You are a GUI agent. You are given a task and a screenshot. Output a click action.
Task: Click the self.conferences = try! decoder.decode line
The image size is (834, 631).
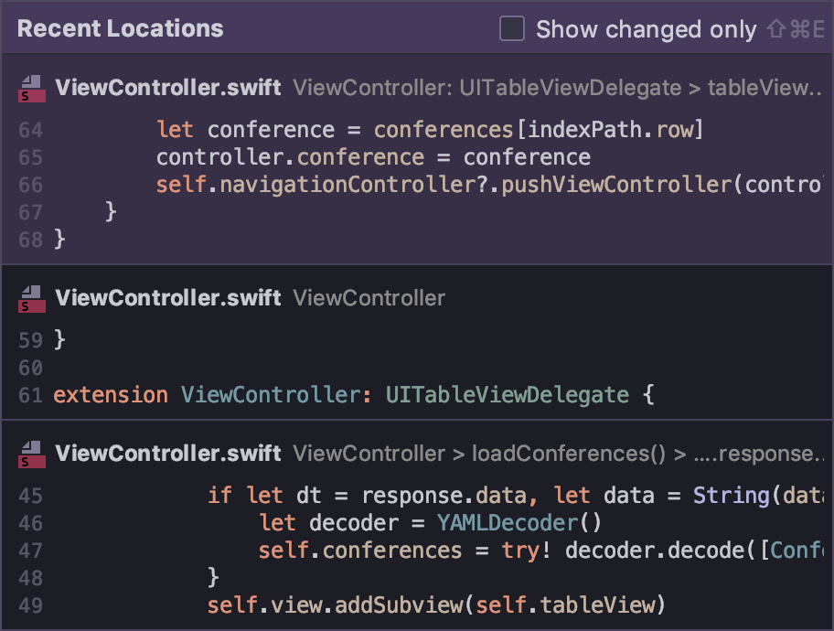[x=540, y=551]
